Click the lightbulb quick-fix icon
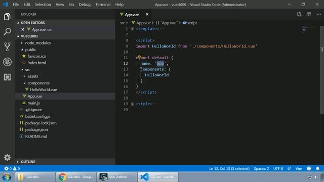 139,57
